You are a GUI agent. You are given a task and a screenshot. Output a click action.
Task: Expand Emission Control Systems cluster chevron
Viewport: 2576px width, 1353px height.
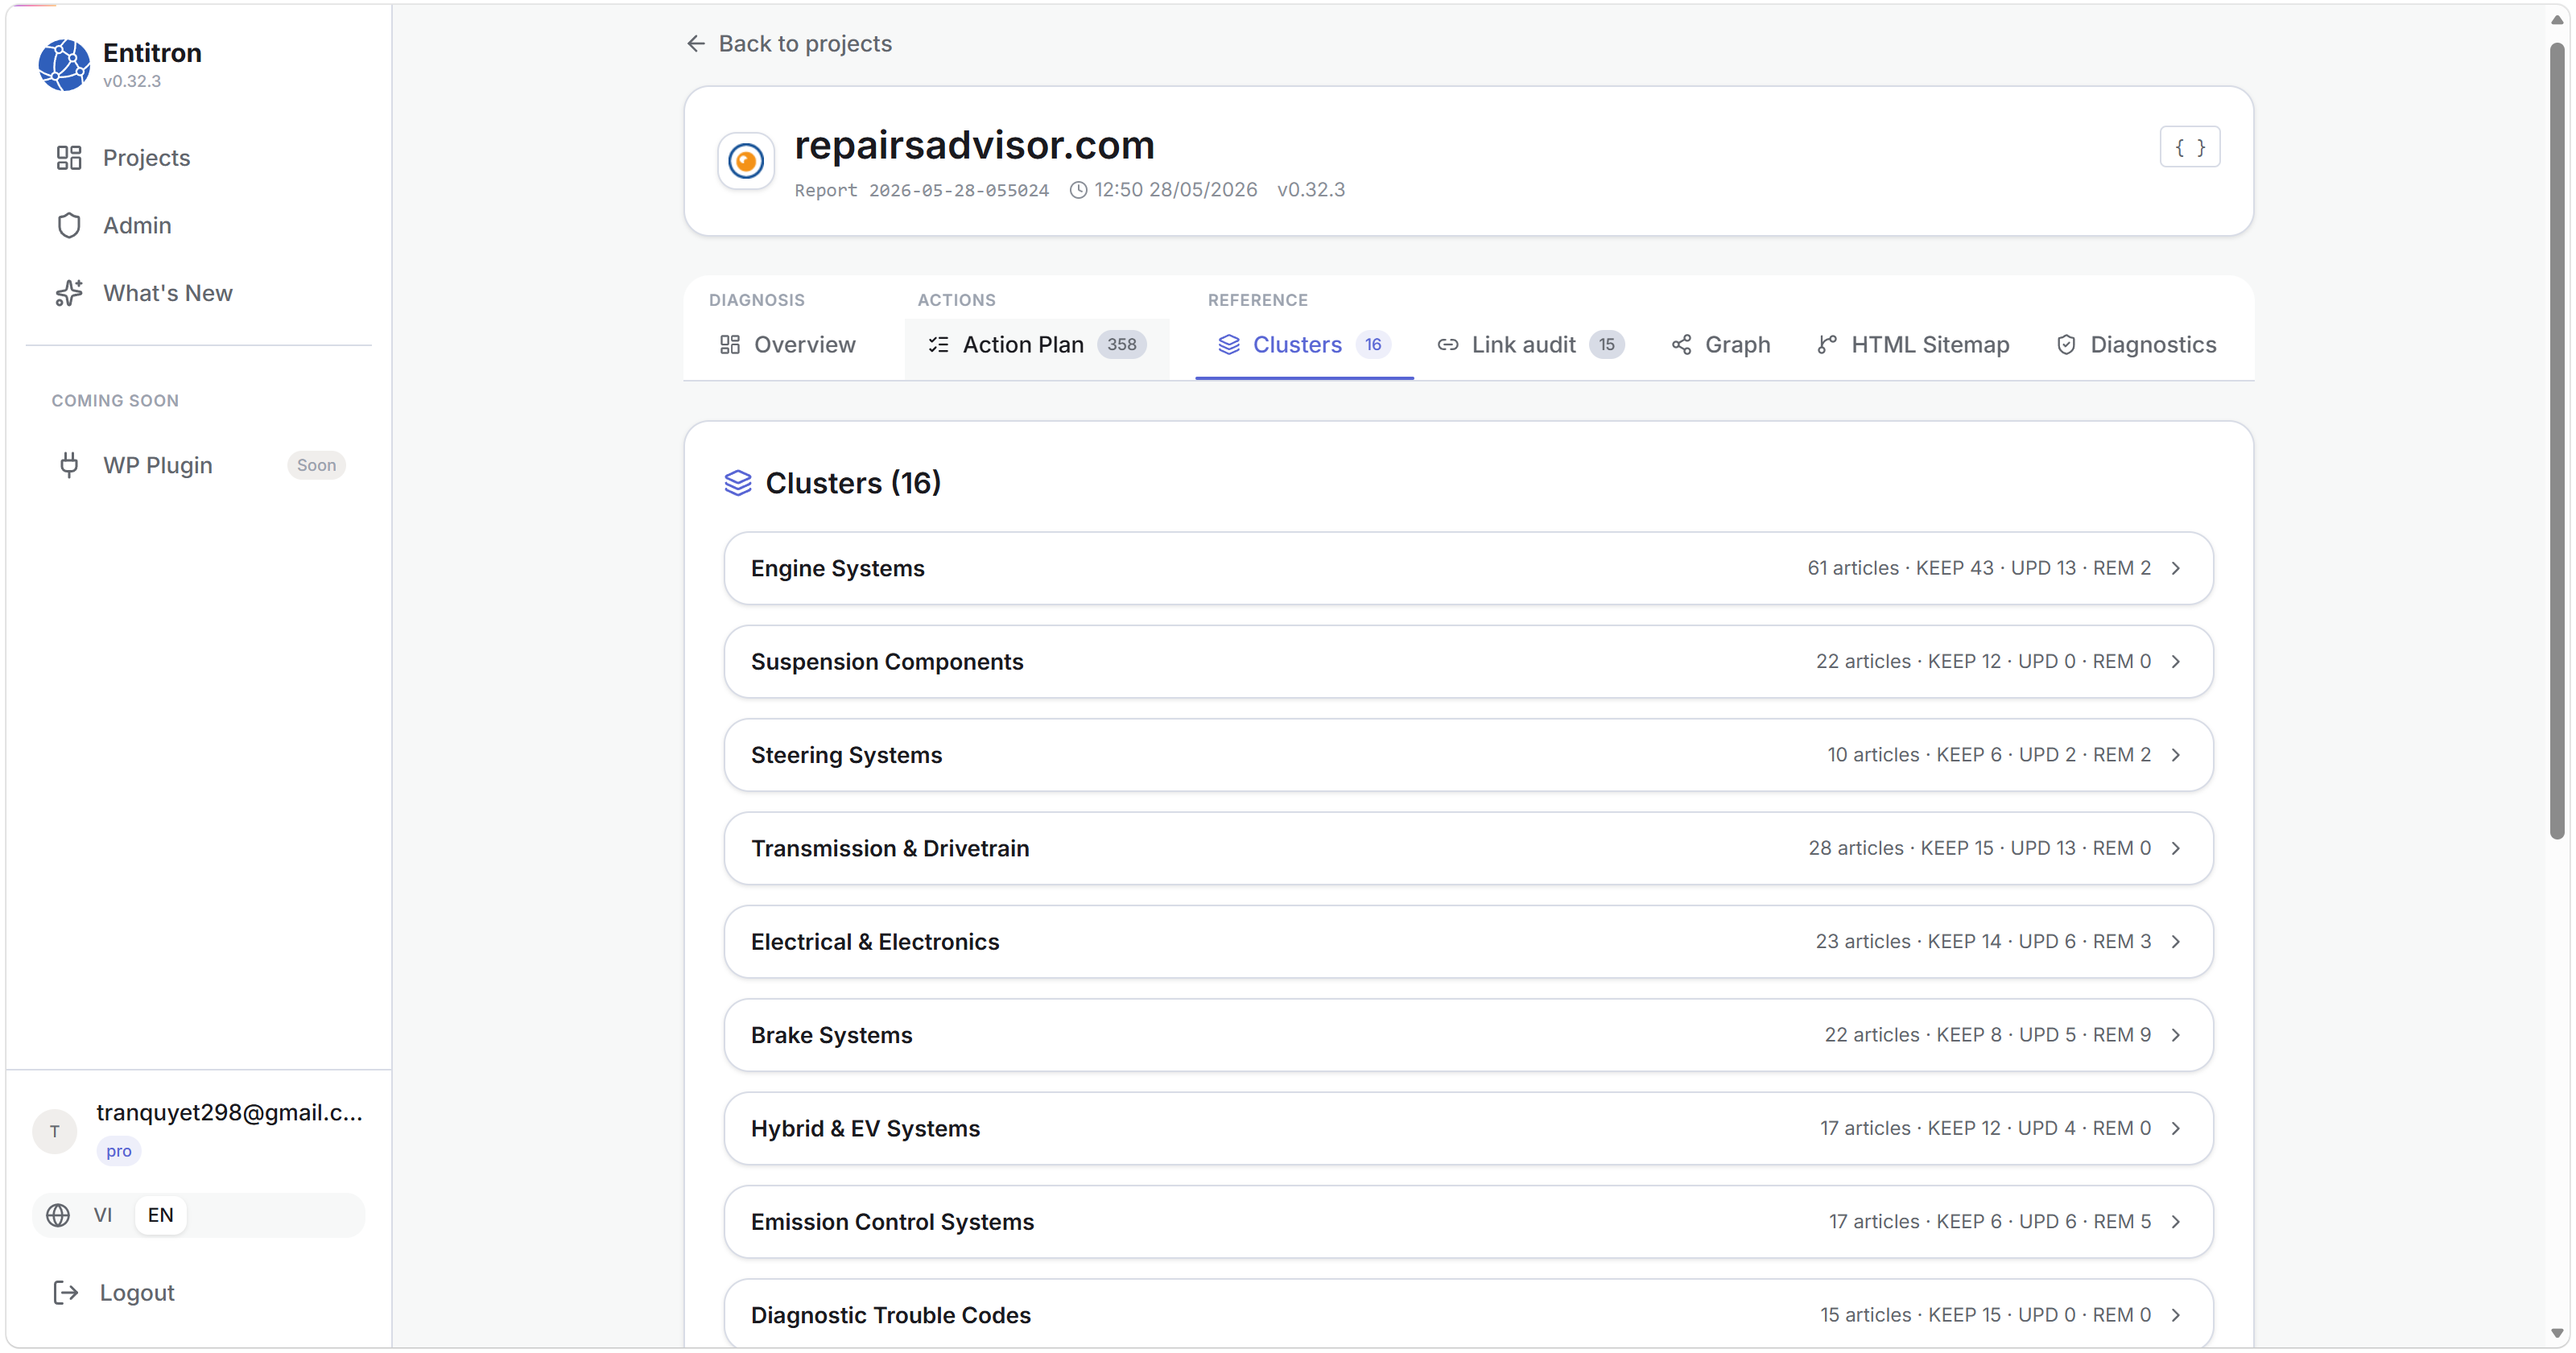[x=2175, y=1222]
